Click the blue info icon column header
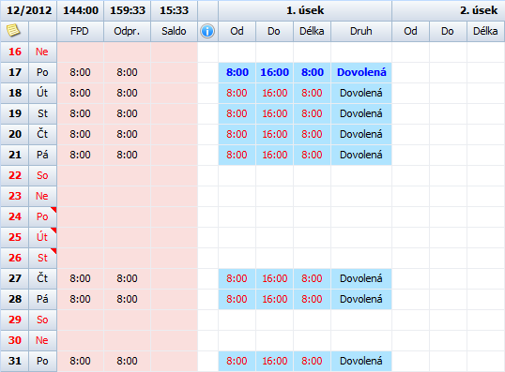This screenshot has height=372, width=505. pos(207,31)
